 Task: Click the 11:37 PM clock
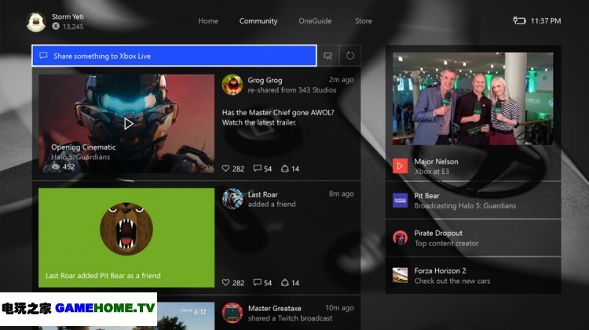tap(546, 21)
